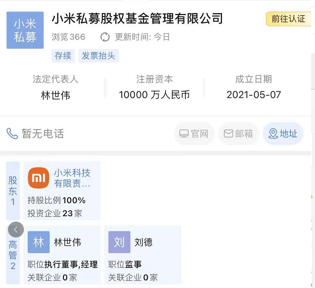Click the phone handset icon
Screen dimensions: 315x288
(x=12, y=134)
